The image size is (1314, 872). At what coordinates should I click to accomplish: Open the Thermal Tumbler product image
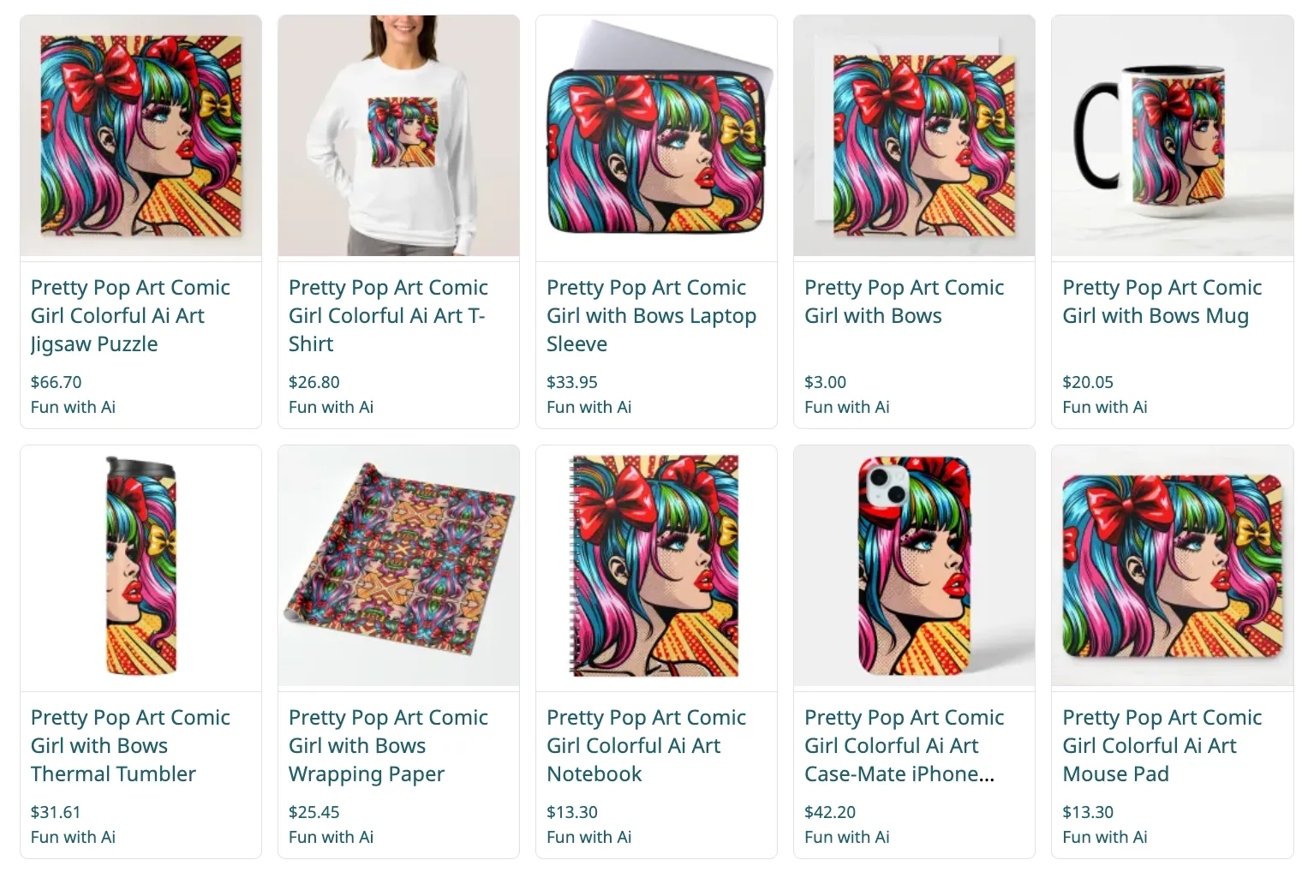[140, 565]
